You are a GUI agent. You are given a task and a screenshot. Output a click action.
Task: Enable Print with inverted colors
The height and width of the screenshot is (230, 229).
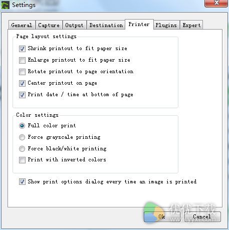(x=22, y=160)
